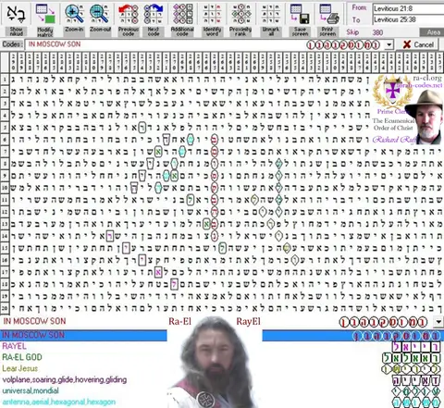Click row number 20 header
The width and height of the screenshot is (444, 408).
point(5,308)
